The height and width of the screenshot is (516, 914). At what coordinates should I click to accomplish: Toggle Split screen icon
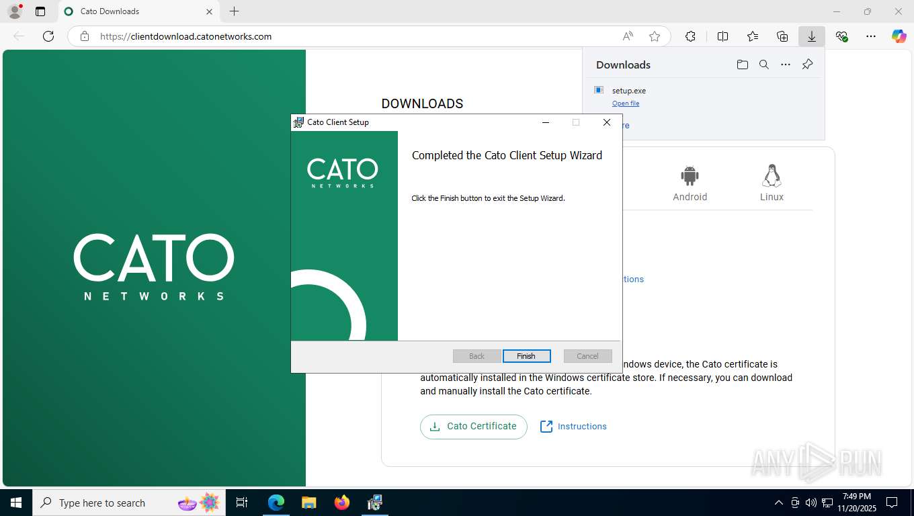tap(722, 36)
